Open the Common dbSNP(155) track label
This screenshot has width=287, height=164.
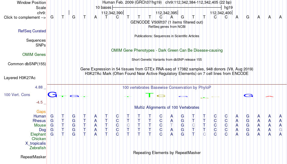(x=27, y=64)
